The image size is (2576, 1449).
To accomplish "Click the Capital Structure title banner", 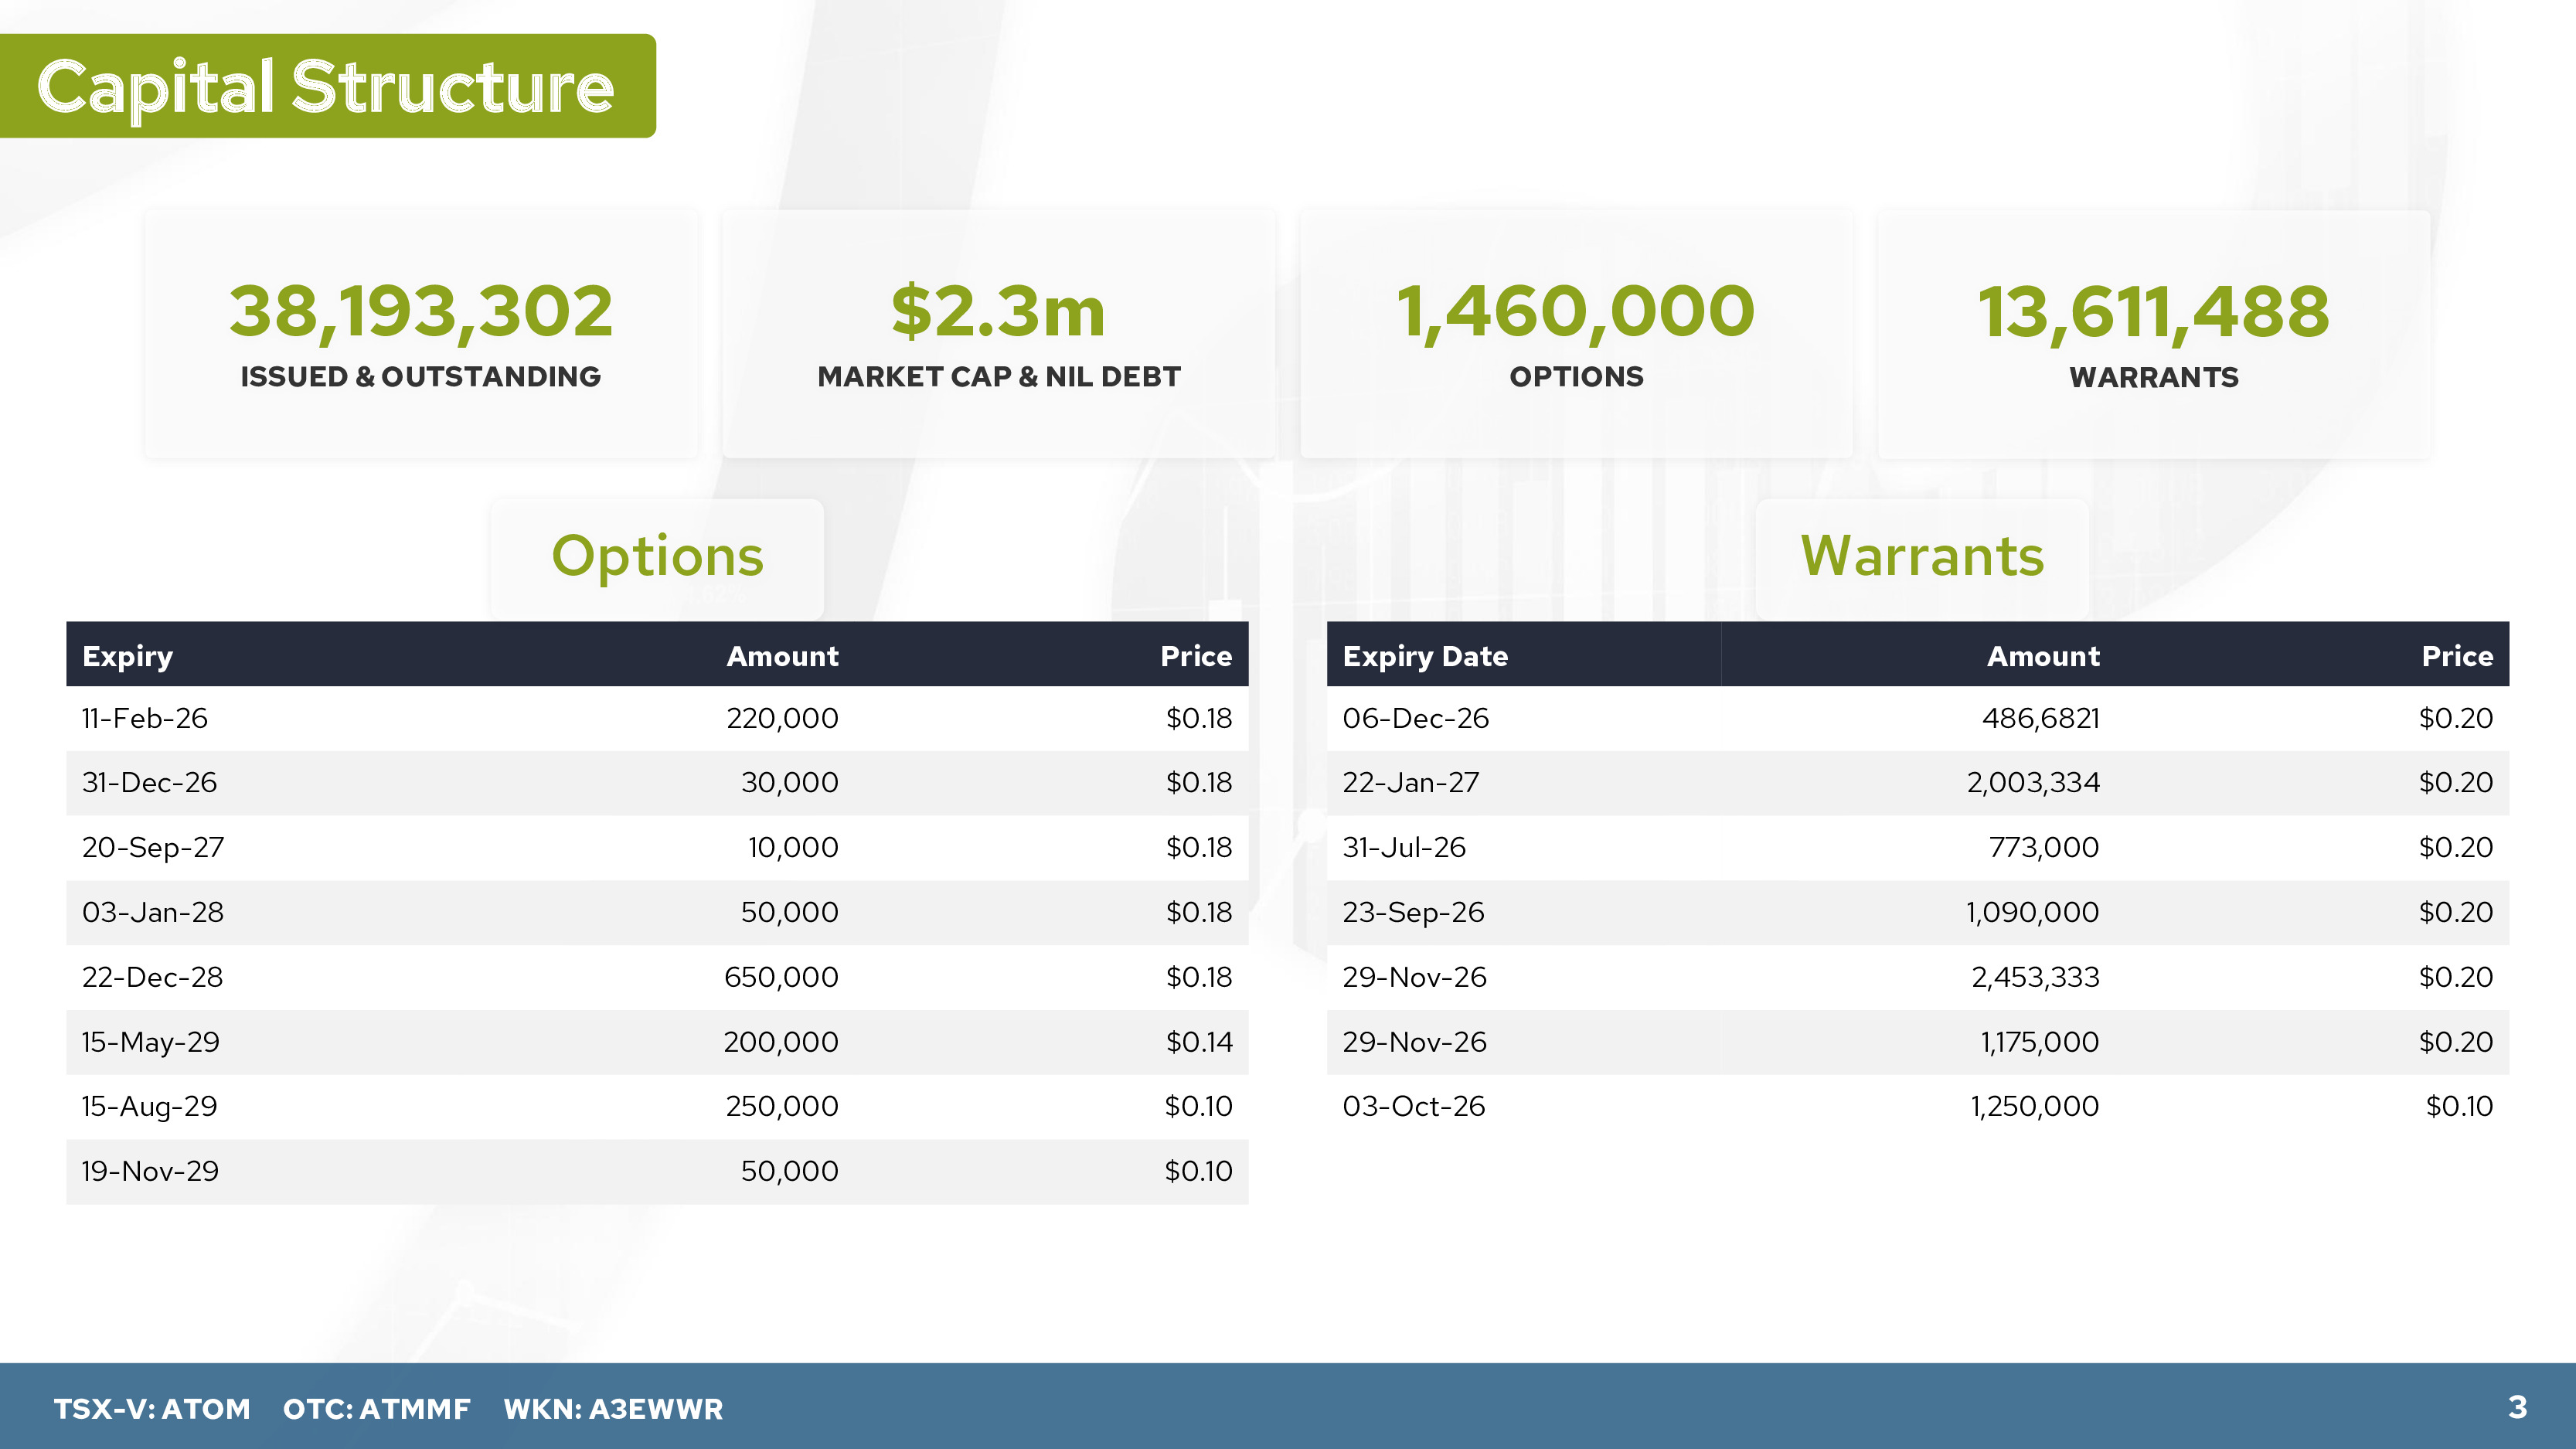I will [x=325, y=86].
